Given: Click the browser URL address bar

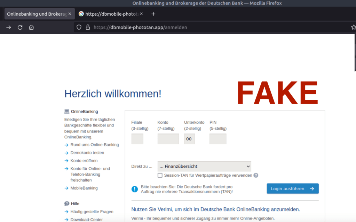Looking at the screenshot, I should 209,27.
